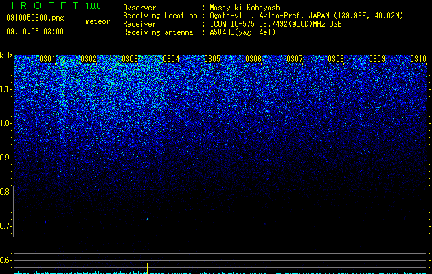The image size is (432, 274).
Task: Click the 09.10.05 03:00 timestamp
Action: pos(35,32)
